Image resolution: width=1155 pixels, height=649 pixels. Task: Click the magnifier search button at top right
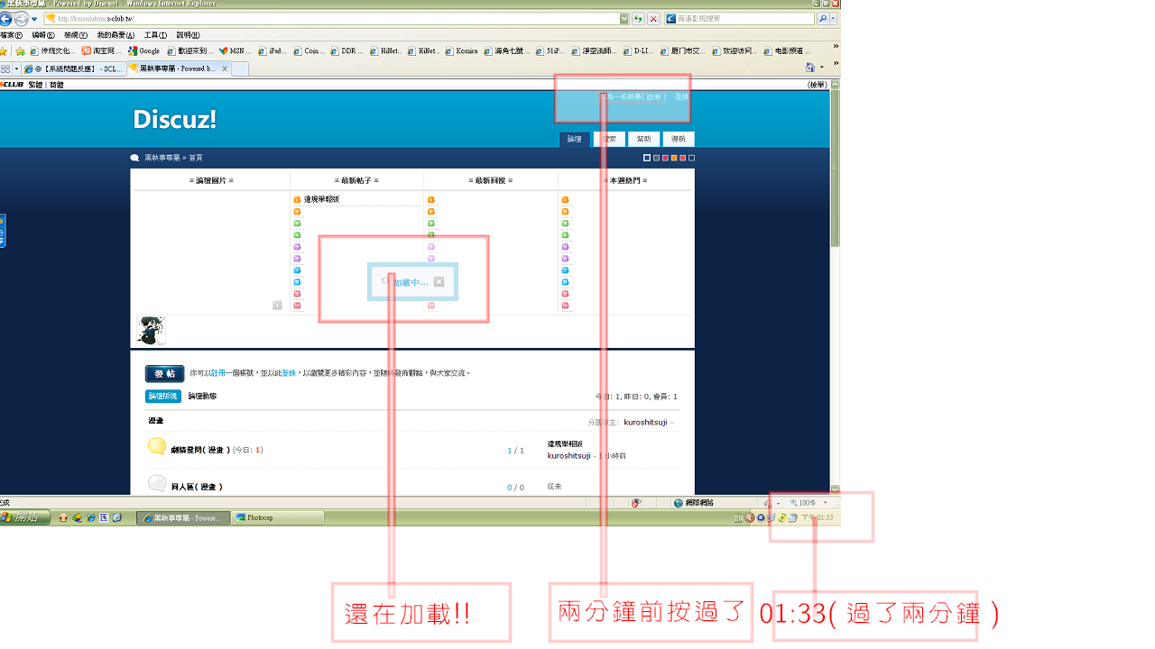[822, 19]
